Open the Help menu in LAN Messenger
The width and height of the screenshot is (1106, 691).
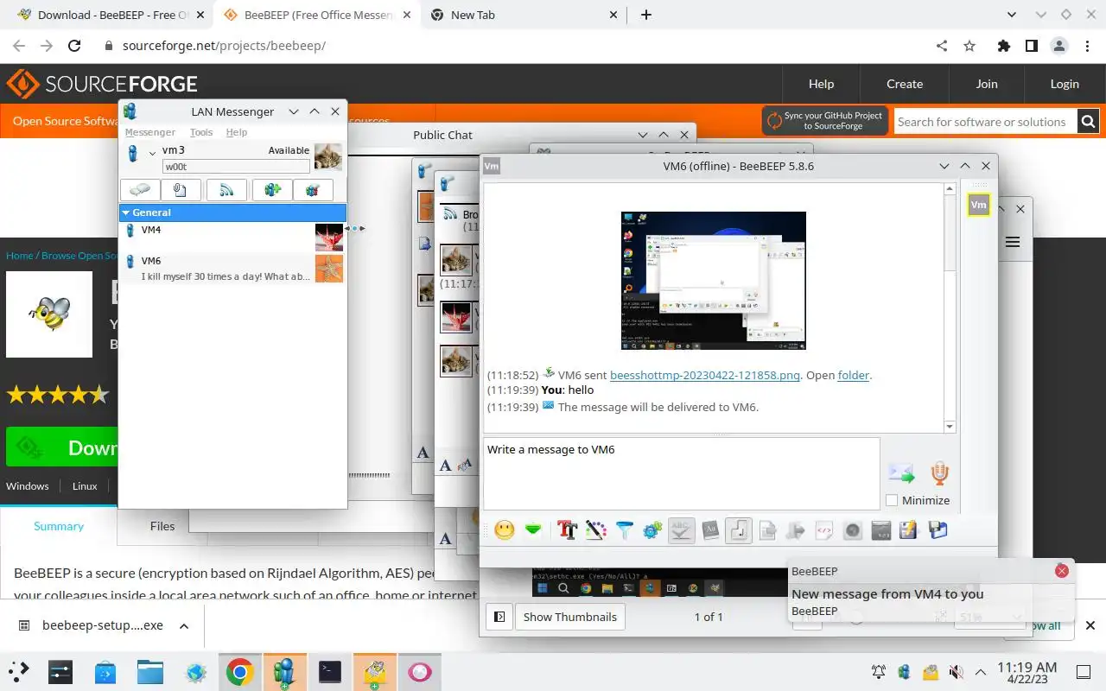237,132
